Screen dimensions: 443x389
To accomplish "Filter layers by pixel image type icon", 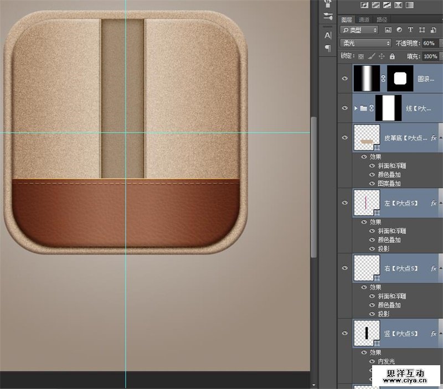I will click(388, 30).
